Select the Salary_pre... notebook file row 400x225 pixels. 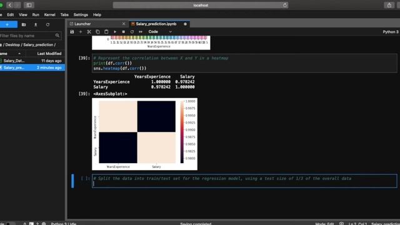pos(32,67)
